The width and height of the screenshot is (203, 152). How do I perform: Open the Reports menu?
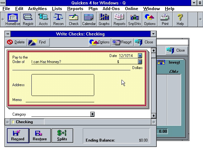(x=75, y=9)
